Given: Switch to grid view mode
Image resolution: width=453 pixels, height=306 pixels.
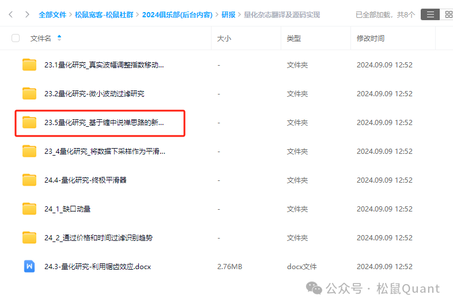Looking at the screenshot, I should coord(448,14).
